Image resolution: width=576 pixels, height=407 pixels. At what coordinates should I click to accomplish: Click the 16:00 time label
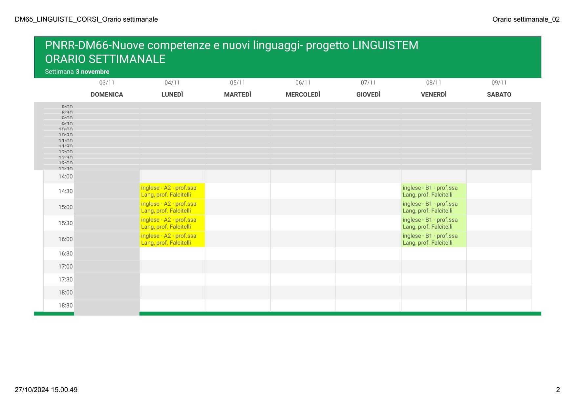coord(65,239)
